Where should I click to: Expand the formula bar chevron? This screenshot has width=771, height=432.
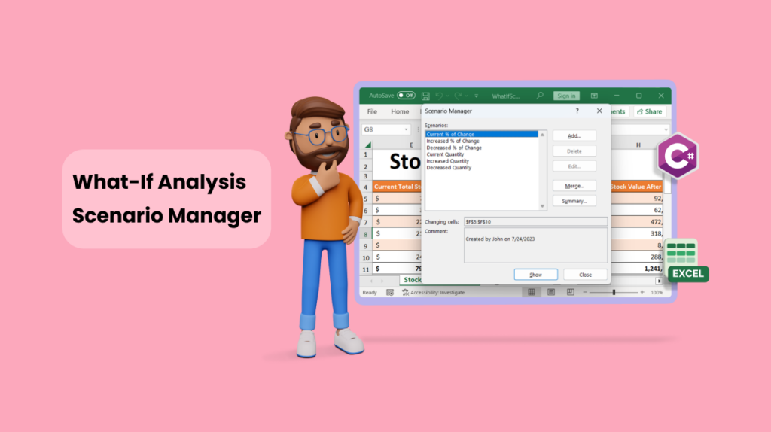pyautogui.click(x=666, y=129)
